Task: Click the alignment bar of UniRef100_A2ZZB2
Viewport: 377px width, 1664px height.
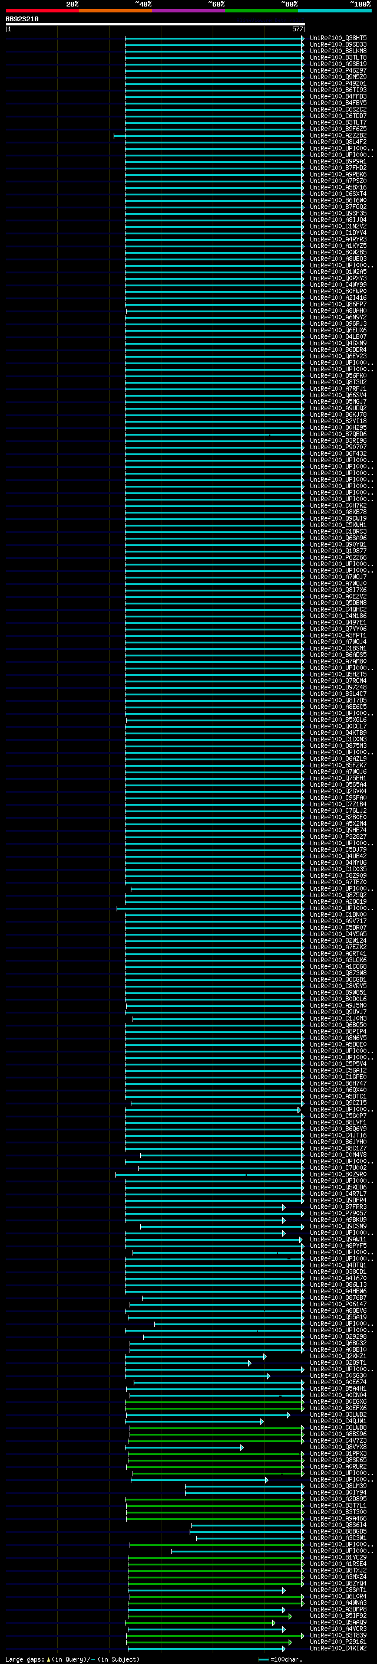Action: 209,136
